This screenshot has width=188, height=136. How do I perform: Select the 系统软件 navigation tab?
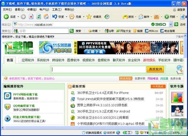tap(43, 60)
